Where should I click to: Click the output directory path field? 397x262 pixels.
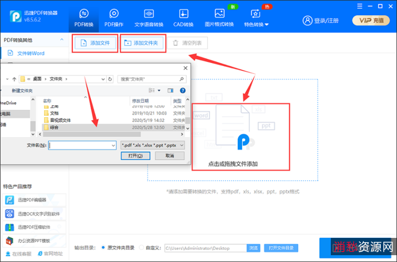(x=205, y=248)
